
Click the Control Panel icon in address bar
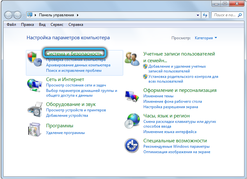point(30,15)
